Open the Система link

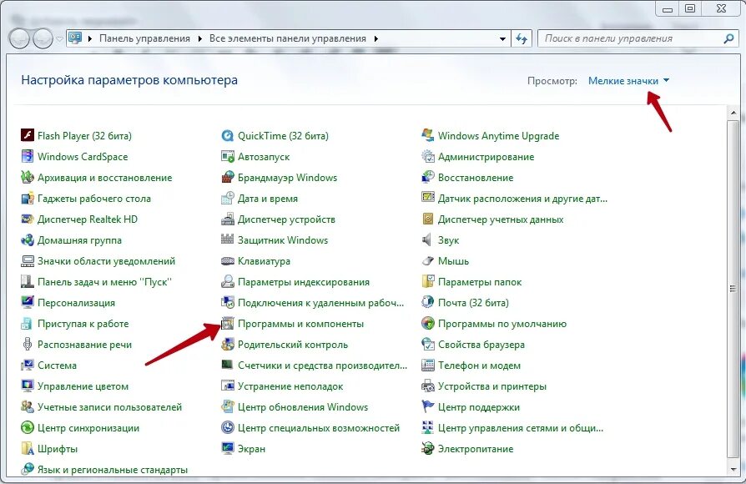pos(57,366)
